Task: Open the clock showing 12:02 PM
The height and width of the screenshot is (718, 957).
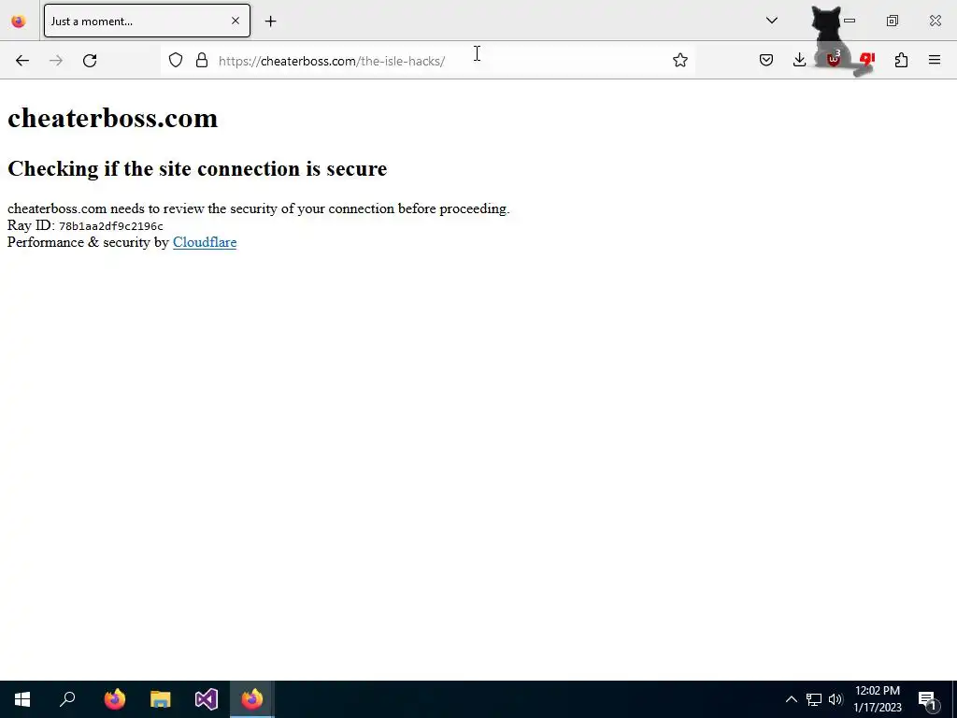Action: pyautogui.click(x=877, y=699)
